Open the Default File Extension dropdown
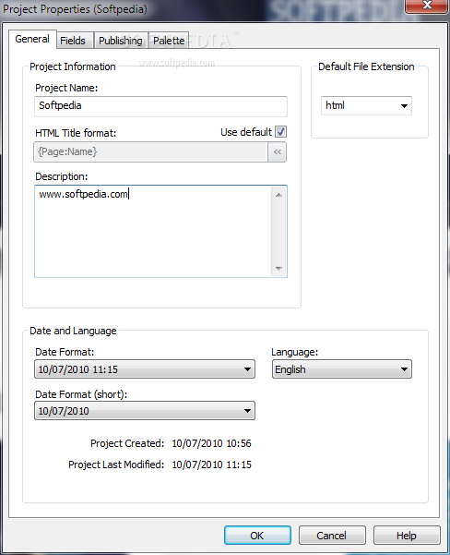 click(x=366, y=105)
